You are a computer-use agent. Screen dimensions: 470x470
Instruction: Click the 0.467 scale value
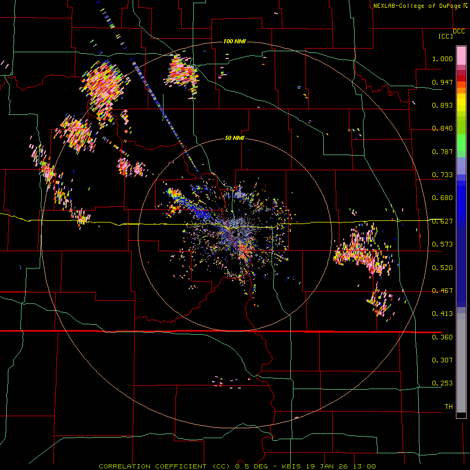click(442, 291)
